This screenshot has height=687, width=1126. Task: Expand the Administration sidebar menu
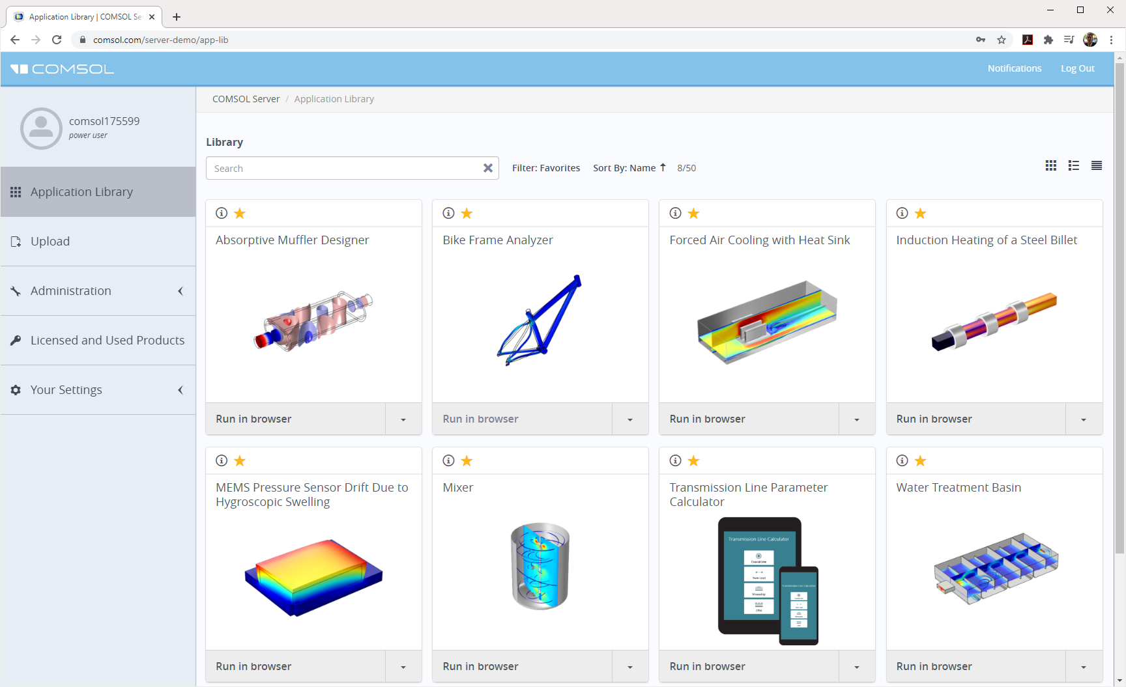click(98, 290)
